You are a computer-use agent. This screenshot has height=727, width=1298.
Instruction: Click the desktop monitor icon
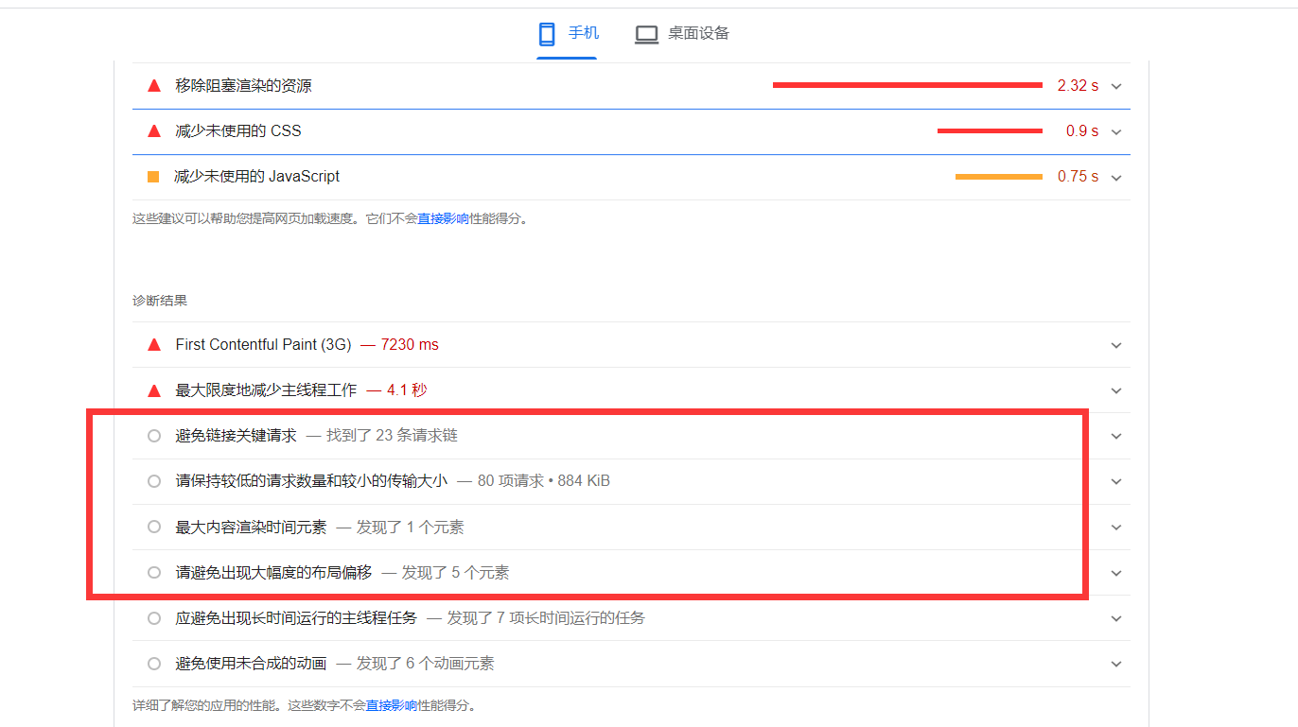[x=646, y=34]
